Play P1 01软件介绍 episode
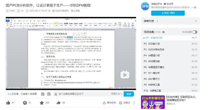 [x=170, y=38]
